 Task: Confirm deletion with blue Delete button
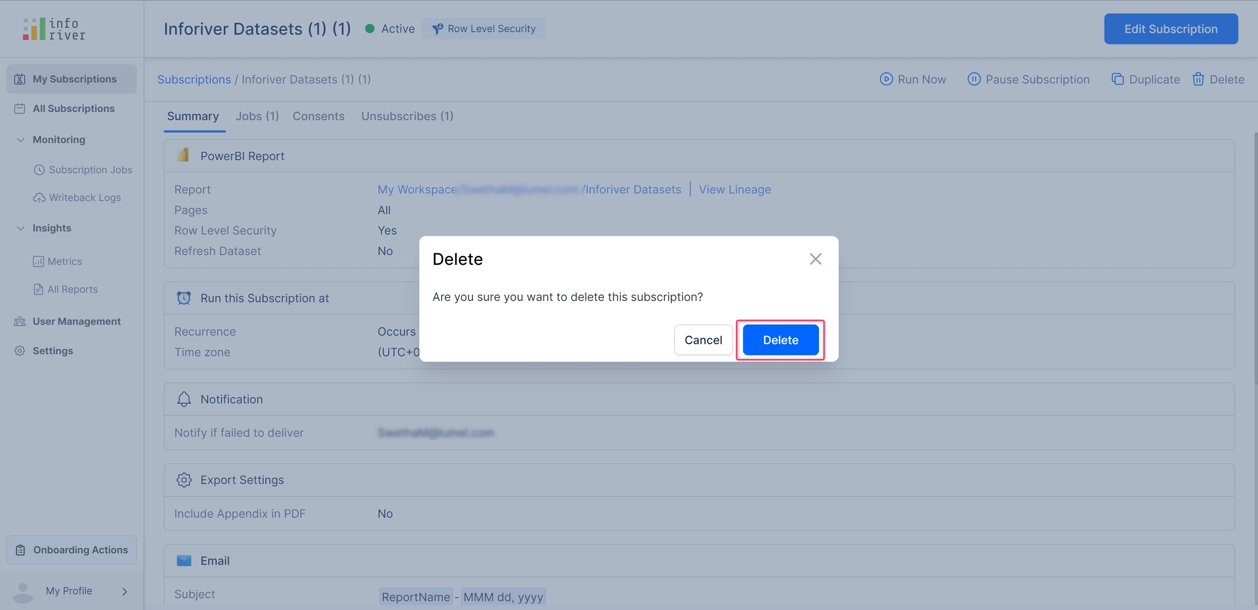click(780, 340)
